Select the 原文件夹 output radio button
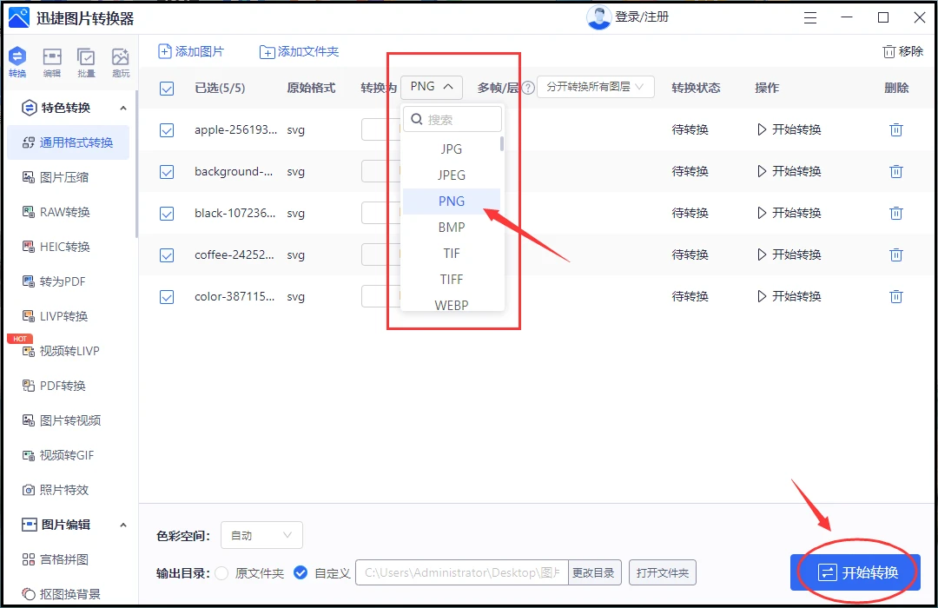This screenshot has width=938, height=608. (221, 572)
